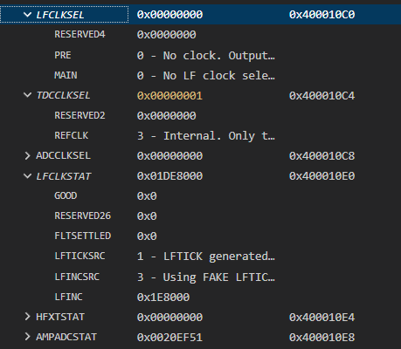Select the LFCLKSEL register name
This screenshot has width=401, height=349.
pyautogui.click(x=60, y=15)
